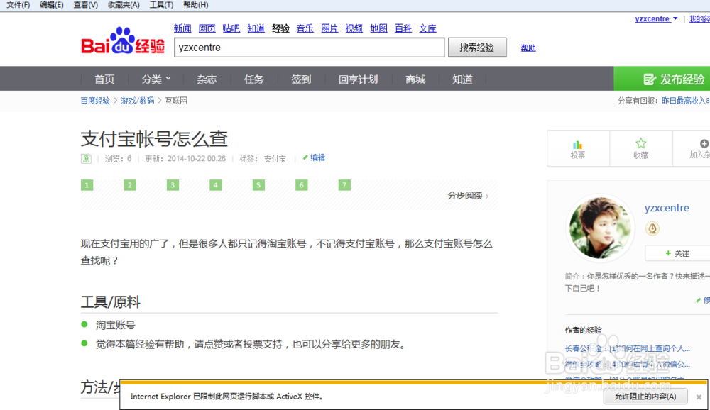The width and height of the screenshot is (710, 410).
Task: Click the 原 original-content badge icon
Action: tap(85, 159)
